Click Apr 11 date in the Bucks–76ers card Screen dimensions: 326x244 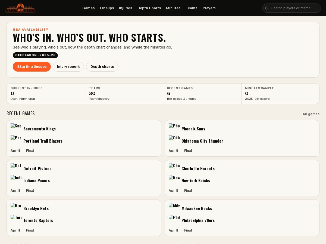point(173,230)
